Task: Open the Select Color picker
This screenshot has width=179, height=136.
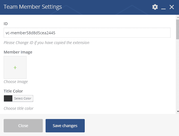Action: [x=23, y=98]
